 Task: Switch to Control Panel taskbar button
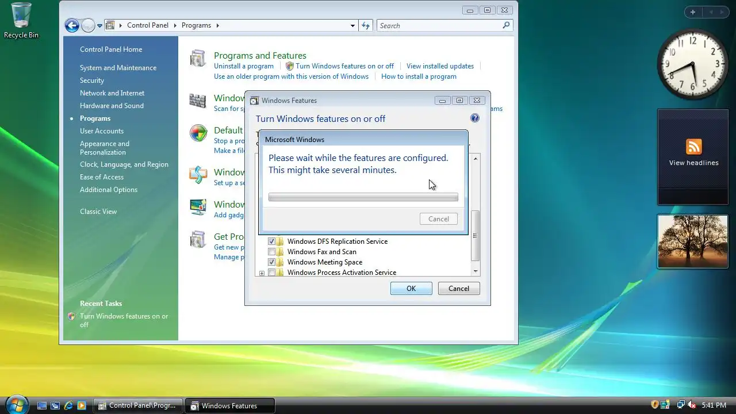pyautogui.click(x=138, y=405)
